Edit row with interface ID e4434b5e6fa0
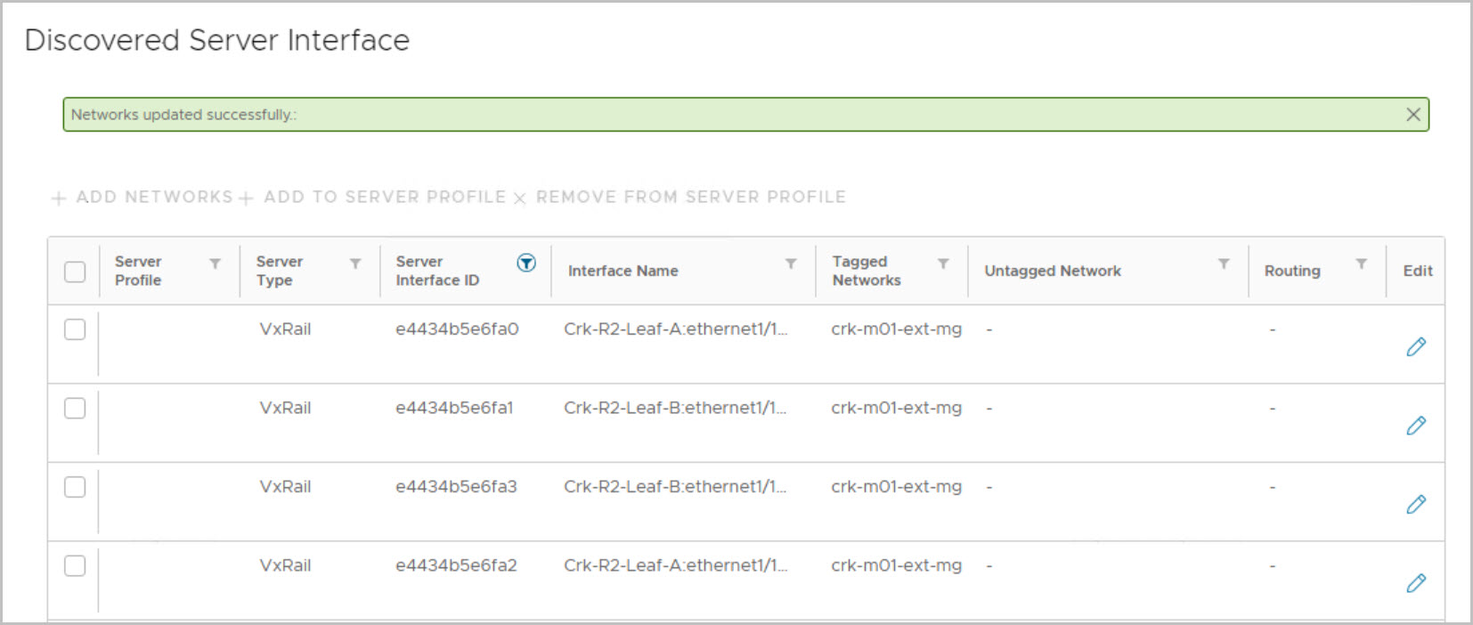 [1416, 346]
